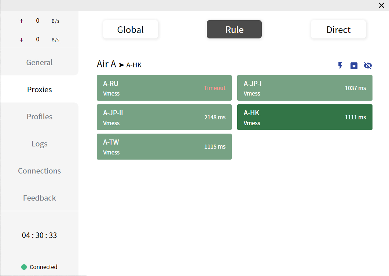Select the A-JP-II proxy node
Viewport: 389px width, 276px height.
click(164, 117)
